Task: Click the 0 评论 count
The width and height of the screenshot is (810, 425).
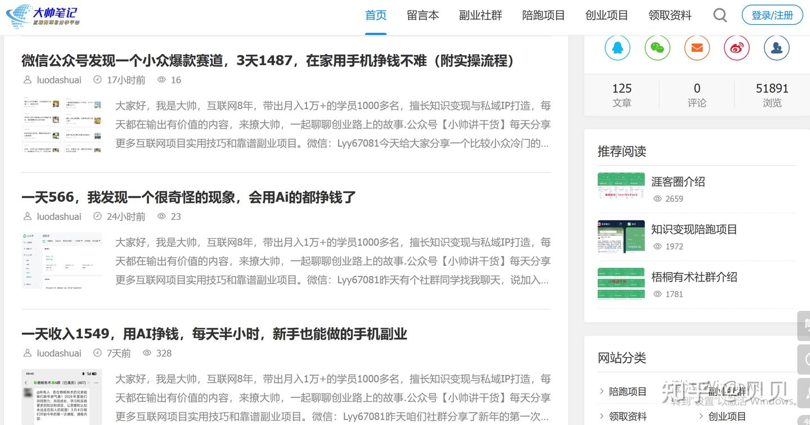Action: click(697, 95)
